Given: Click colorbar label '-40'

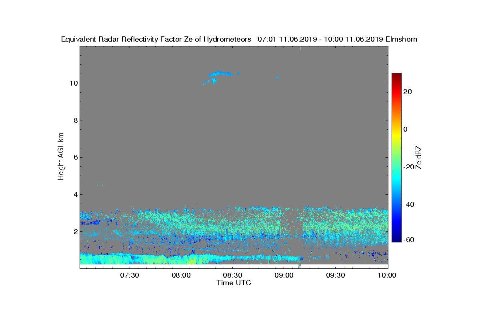Looking at the screenshot, I should point(408,204).
